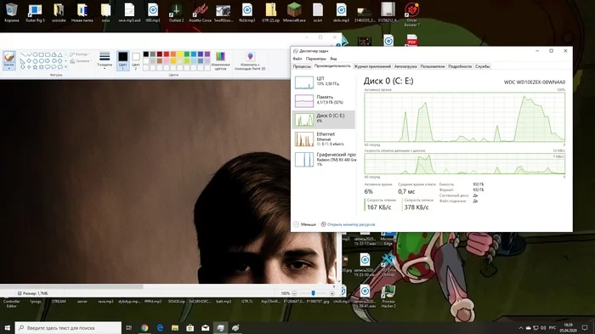Switch to the Автозагрузка tab
Viewport: 595px width, 334px height.
click(x=405, y=66)
